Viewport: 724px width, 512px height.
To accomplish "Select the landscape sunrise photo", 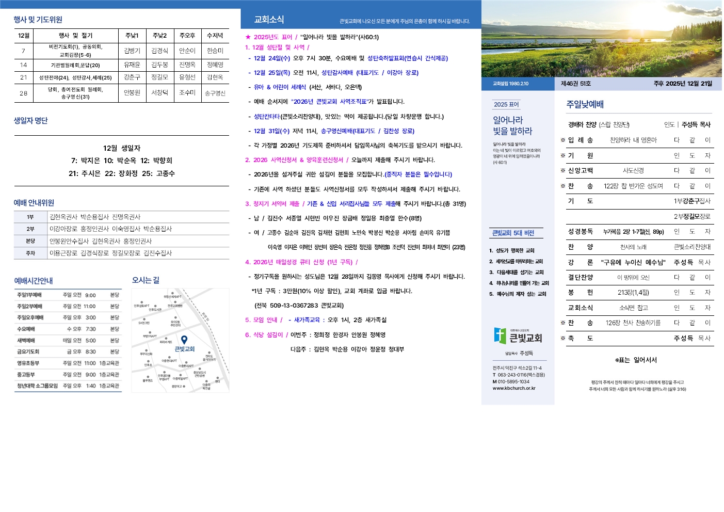I will (601, 39).
